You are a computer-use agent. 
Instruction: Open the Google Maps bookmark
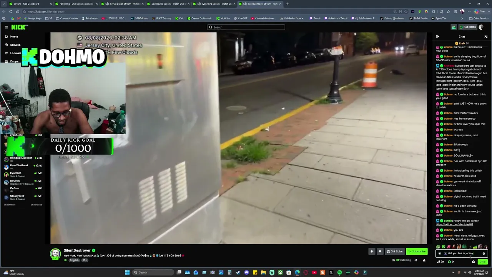coord(32,18)
